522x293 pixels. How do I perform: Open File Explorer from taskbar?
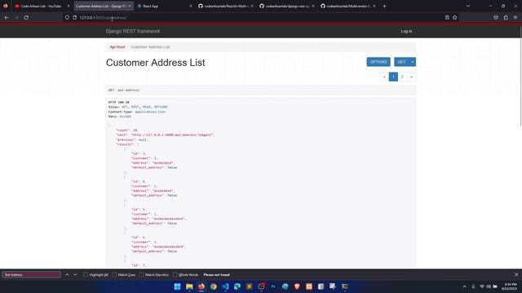[x=189, y=286]
